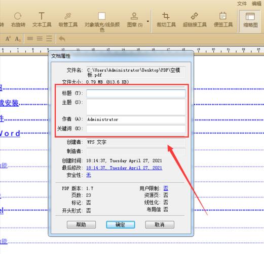Image resolution: width=264 pixels, height=254 pixels.
Task: Click the 帮助 button
Action: pyautogui.click(x=81, y=225)
